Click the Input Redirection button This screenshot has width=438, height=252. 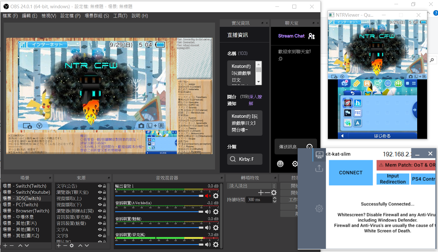click(393, 179)
